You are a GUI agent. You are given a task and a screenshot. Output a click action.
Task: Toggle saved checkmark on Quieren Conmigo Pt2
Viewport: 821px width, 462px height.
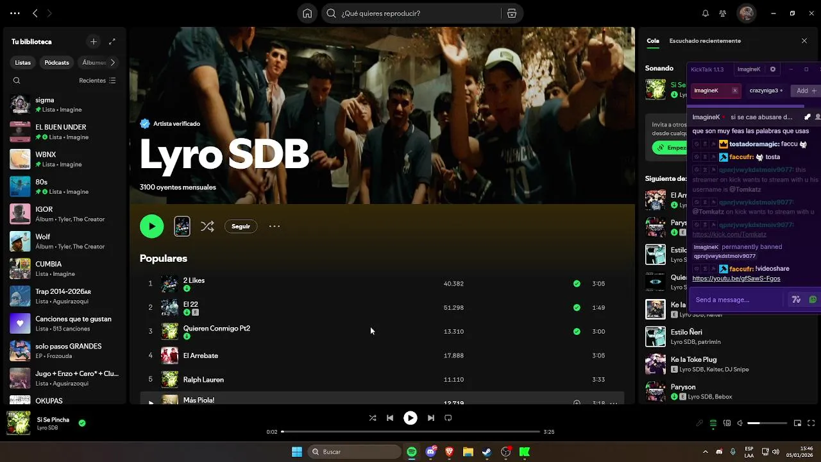577,331
